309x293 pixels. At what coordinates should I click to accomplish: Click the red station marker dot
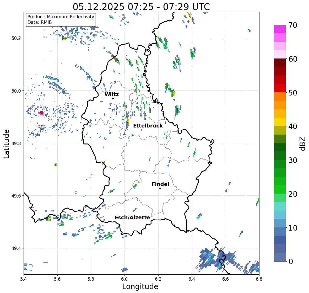pos(42,112)
